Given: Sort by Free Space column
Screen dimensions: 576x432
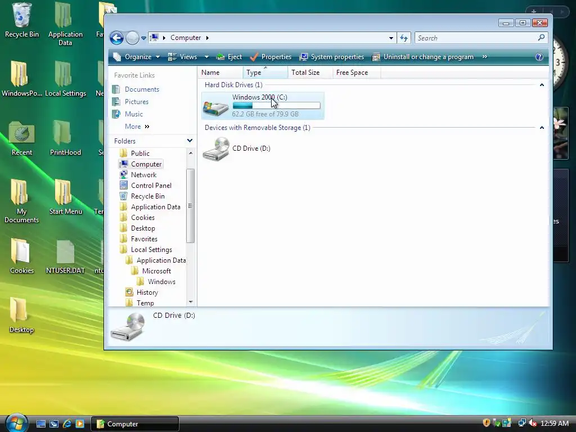Looking at the screenshot, I should (x=357, y=73).
